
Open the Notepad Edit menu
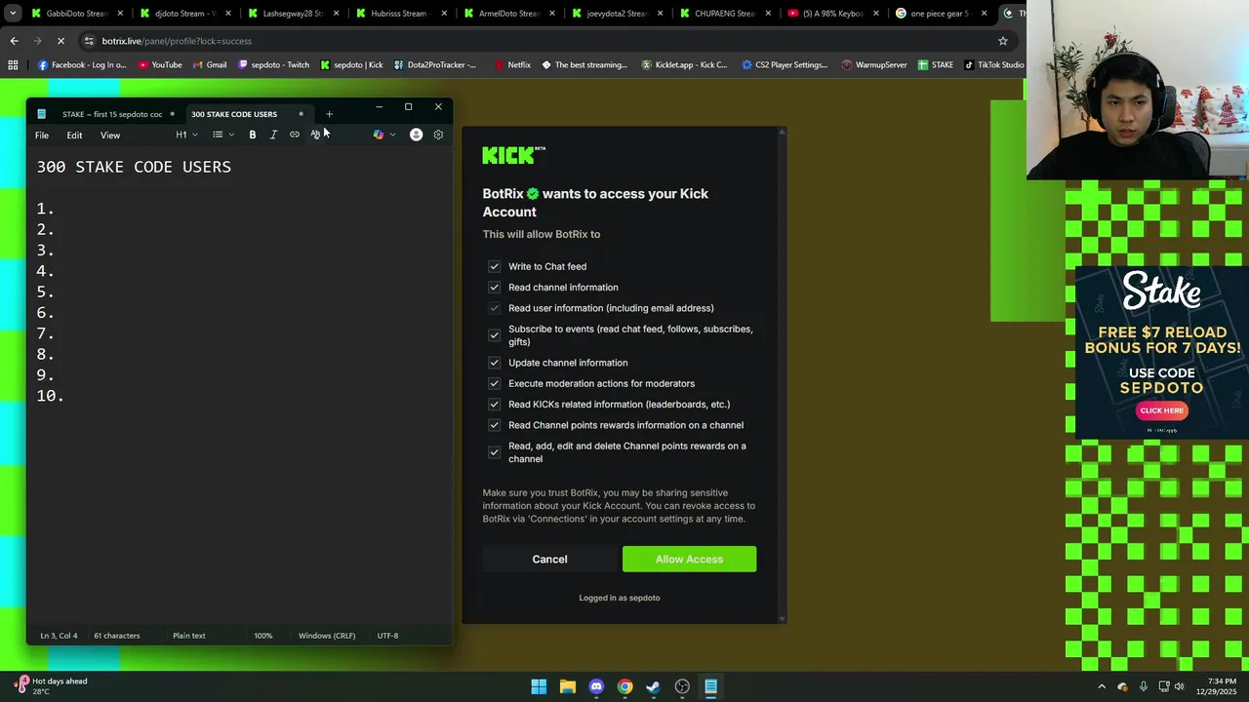pyautogui.click(x=74, y=136)
